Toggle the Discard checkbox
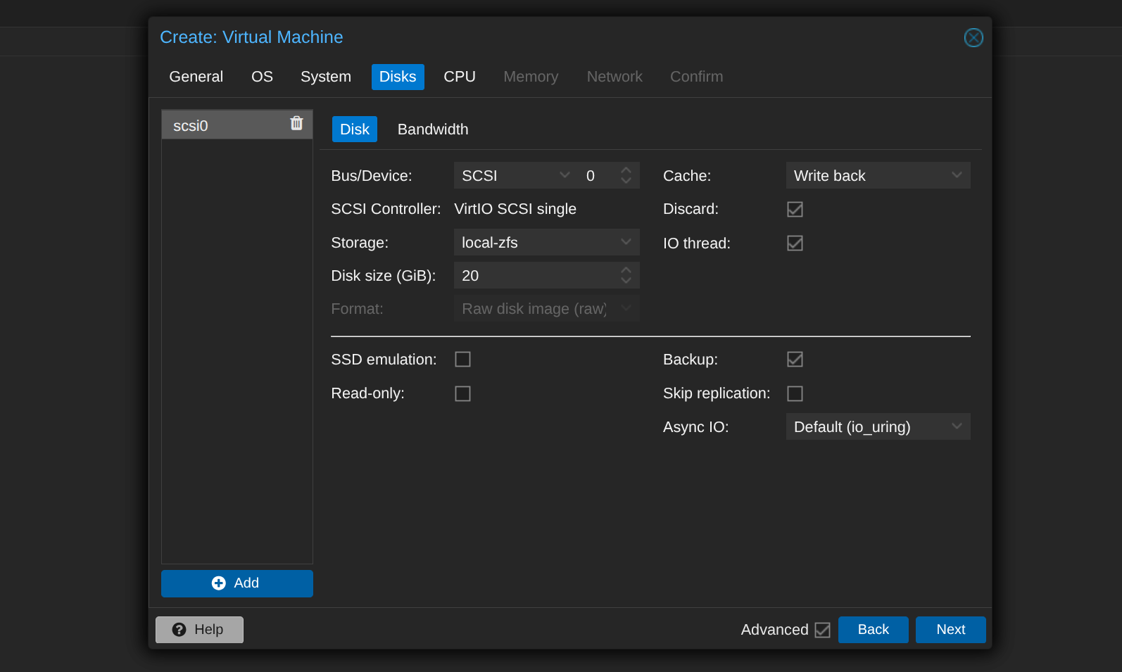 [795, 209]
